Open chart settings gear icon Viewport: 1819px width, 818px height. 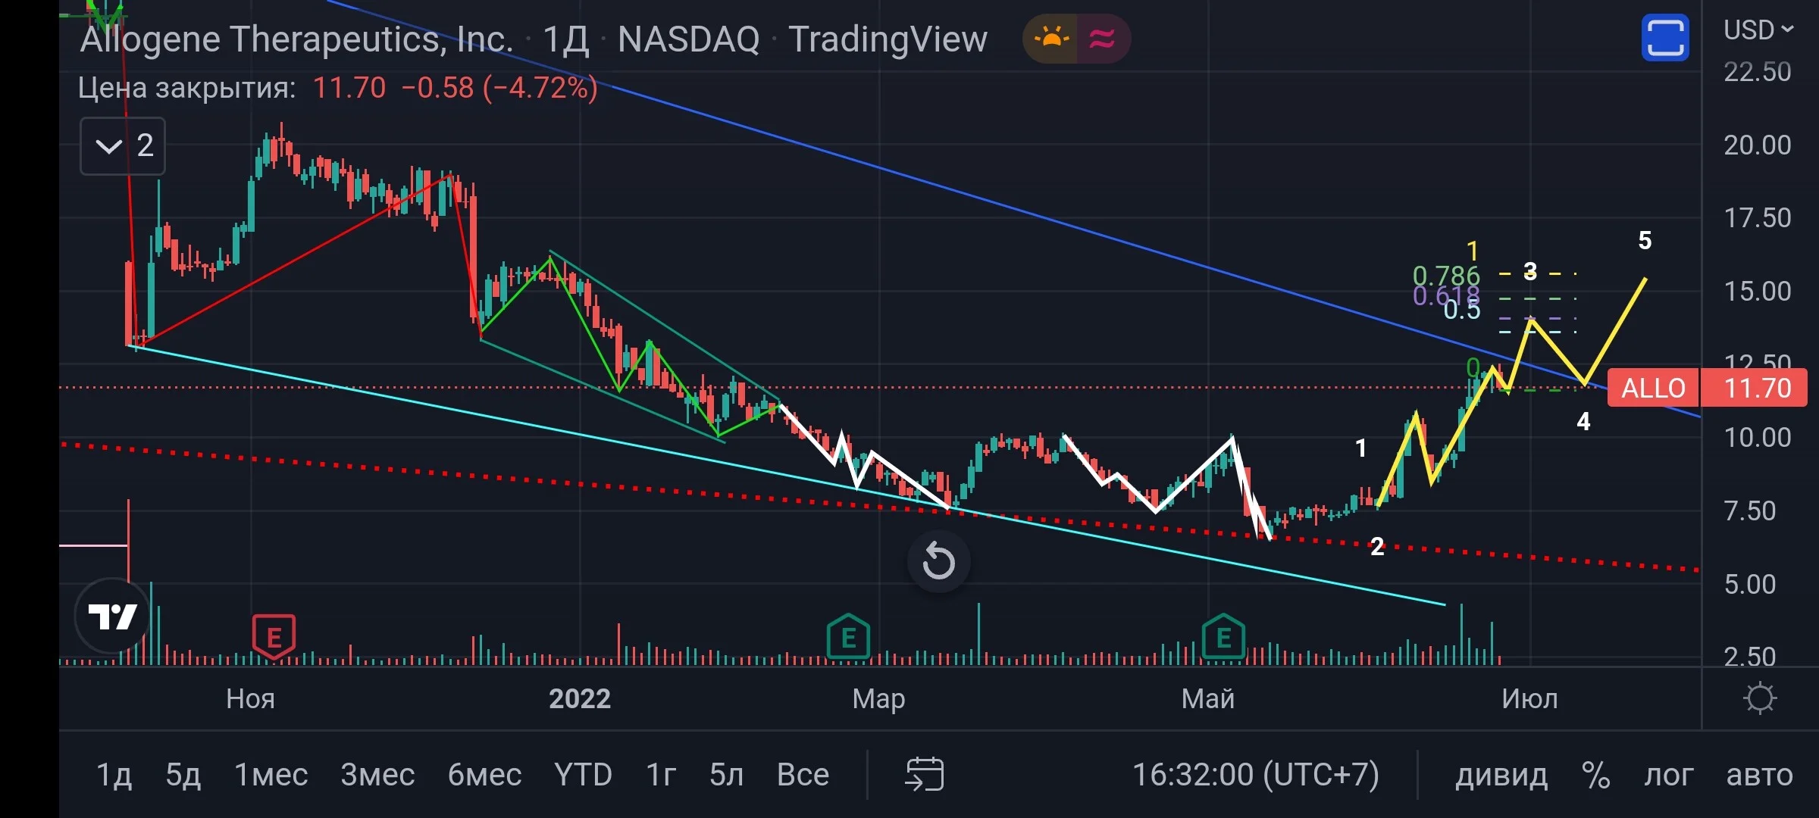point(1759,698)
